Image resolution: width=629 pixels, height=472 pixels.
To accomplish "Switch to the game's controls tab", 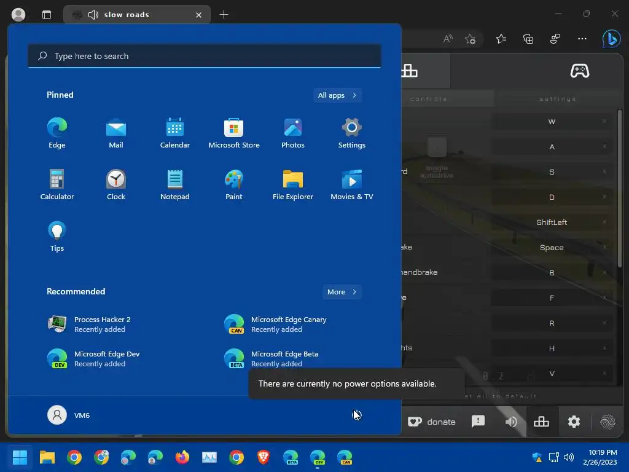I will pyautogui.click(x=428, y=99).
